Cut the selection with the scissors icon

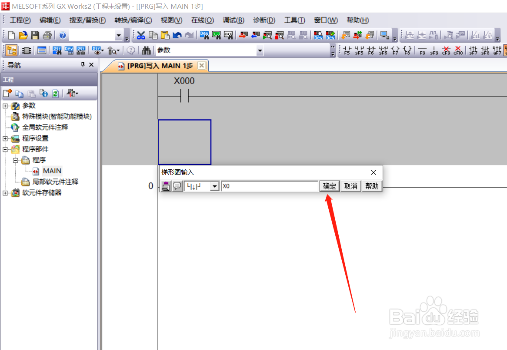141,35
